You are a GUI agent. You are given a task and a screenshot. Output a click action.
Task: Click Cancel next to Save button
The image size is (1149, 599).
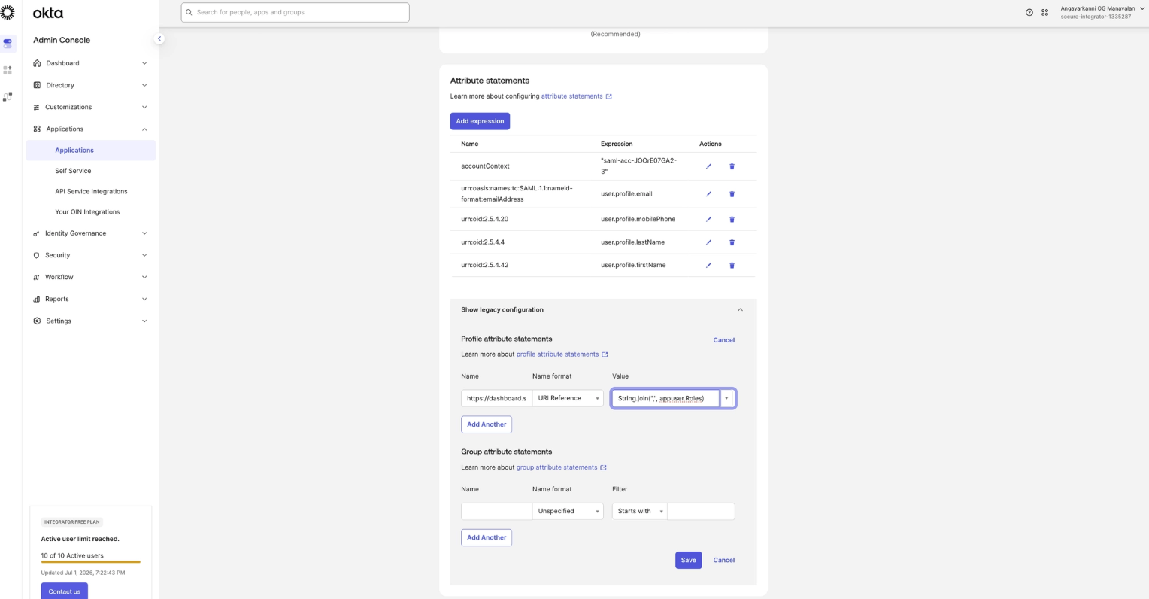(x=723, y=560)
